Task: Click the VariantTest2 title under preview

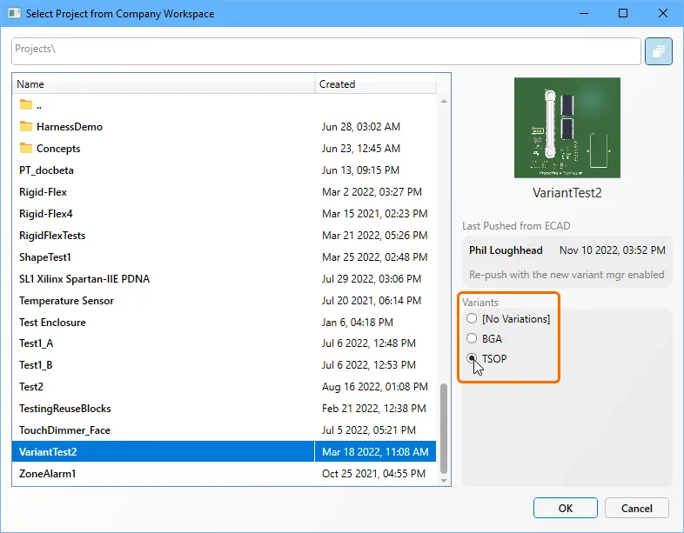Action: 567,193
